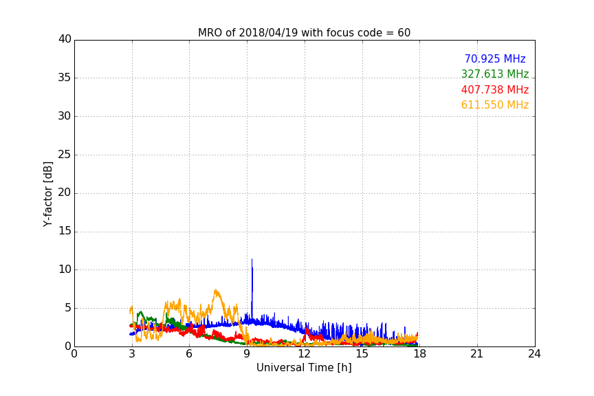Click the y-axis tick label '15'
The width and height of the screenshot is (594, 396).
coord(65,231)
